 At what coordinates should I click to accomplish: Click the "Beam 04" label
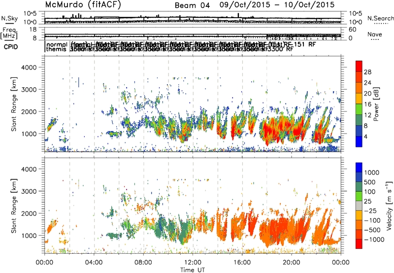(192, 5)
